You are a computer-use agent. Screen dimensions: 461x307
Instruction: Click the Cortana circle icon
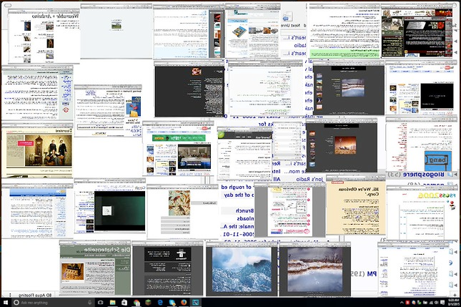(16, 302)
